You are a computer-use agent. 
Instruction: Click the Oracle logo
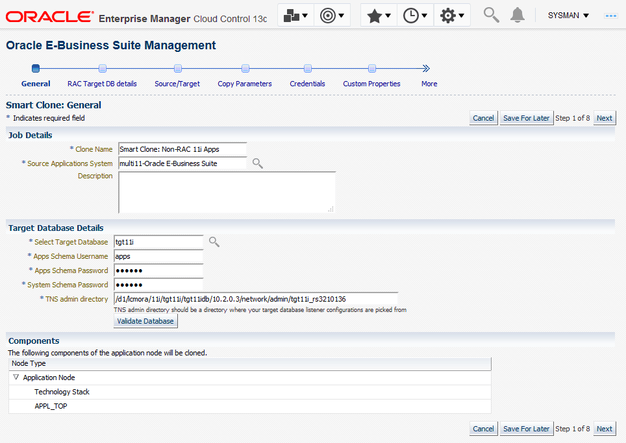49,17
